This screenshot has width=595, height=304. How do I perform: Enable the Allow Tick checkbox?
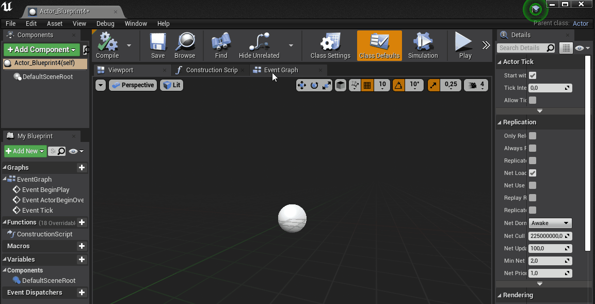tap(533, 100)
